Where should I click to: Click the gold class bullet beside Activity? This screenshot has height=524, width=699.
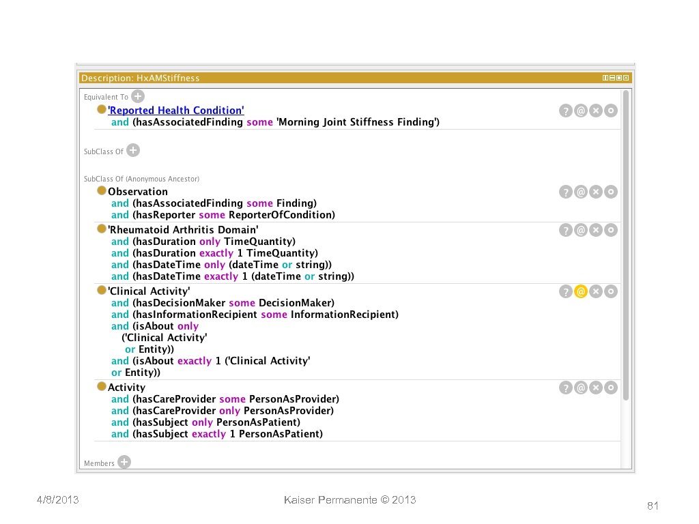point(102,386)
